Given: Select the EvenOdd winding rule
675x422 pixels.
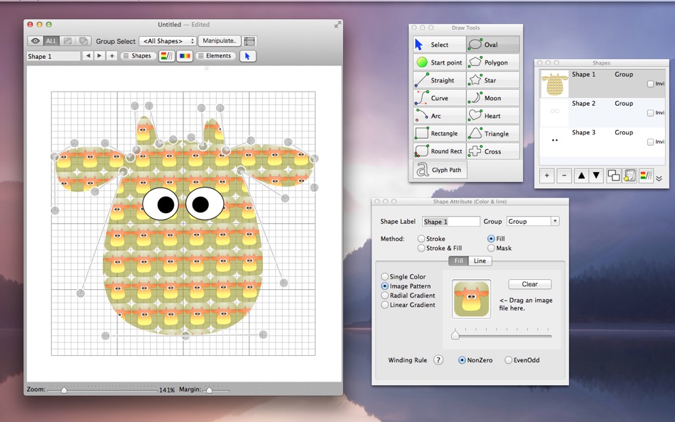Looking at the screenshot, I should click(x=522, y=360).
